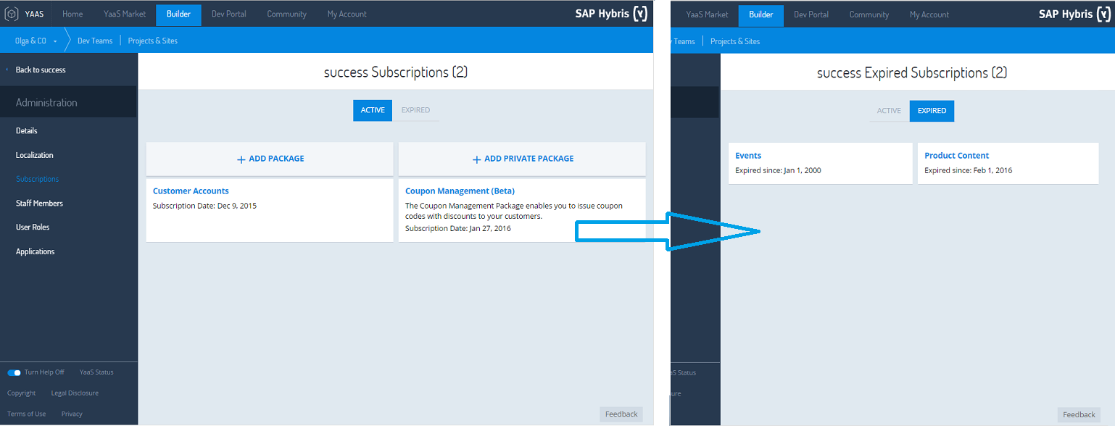Select Builder in expired-subscriptions window
Viewport: 1115px width, 426px height.
click(761, 15)
